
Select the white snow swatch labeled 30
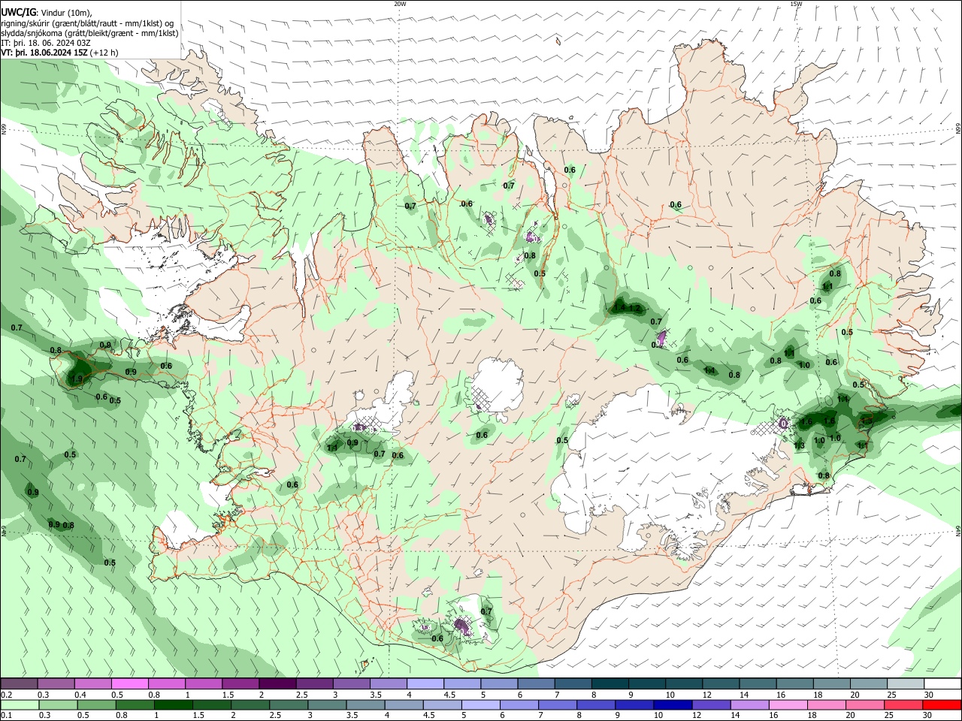coord(942,684)
